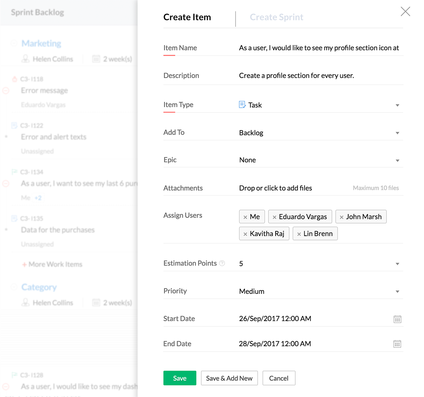This screenshot has height=397, width=424.
Task: Remove John Marsh from assigned users
Action: tap(342, 217)
